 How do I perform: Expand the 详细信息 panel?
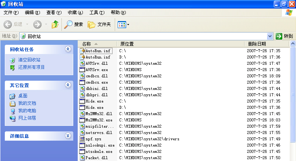(68, 136)
